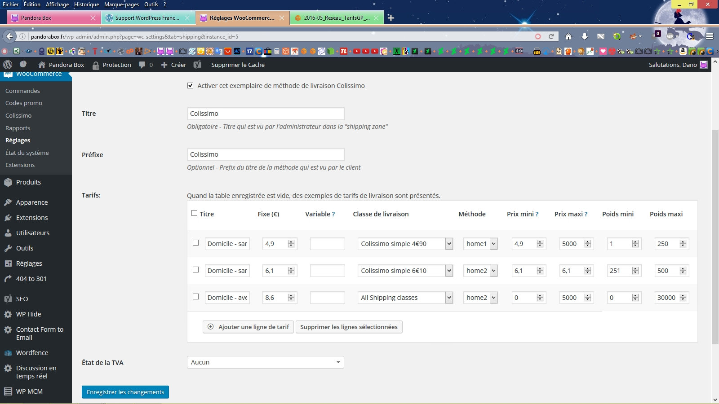719x404 pixels.
Task: Save with Enregistrer les changements button
Action: click(x=125, y=392)
